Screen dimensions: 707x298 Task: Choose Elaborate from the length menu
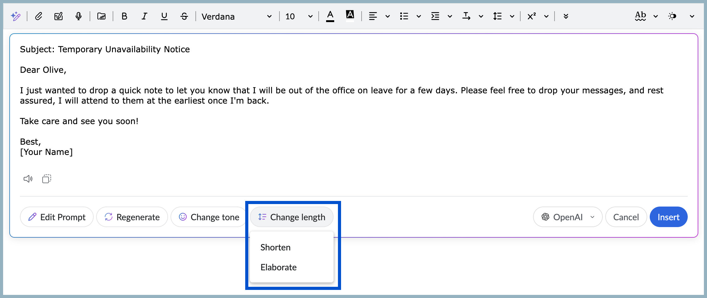click(278, 267)
